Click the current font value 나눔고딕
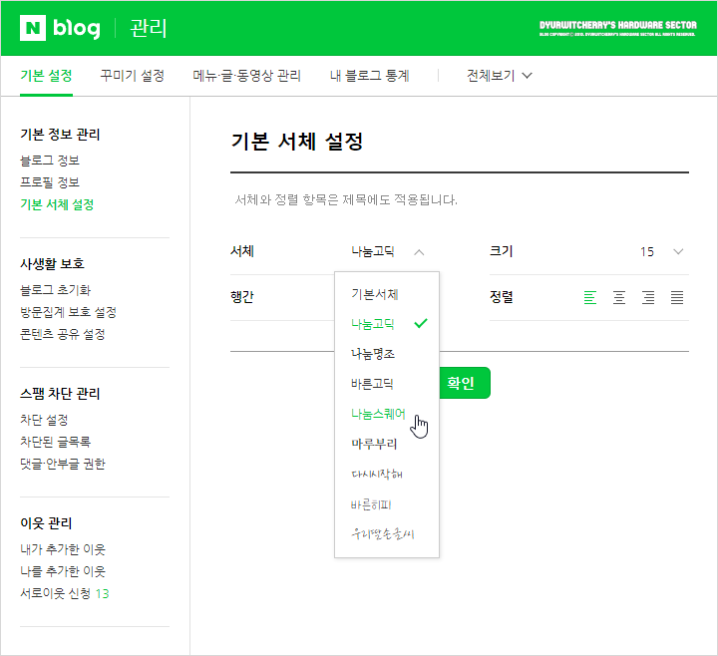This screenshot has height=656, width=718. pyautogui.click(x=373, y=251)
